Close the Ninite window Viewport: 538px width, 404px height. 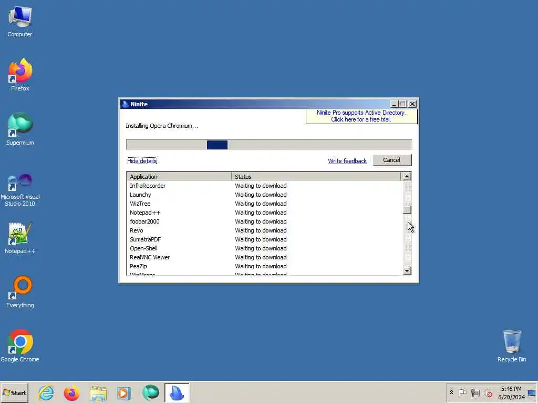(x=412, y=104)
